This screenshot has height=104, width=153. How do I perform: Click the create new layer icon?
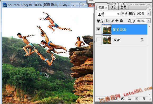tap(137, 99)
